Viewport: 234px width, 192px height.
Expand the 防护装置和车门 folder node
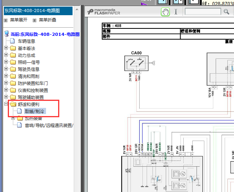[x=6, y=83]
